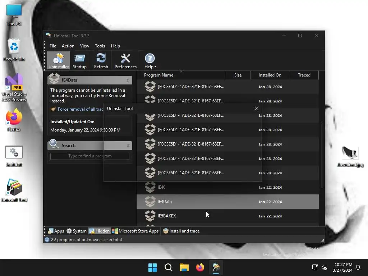
Task: Open the View menu
Action: pos(84,46)
